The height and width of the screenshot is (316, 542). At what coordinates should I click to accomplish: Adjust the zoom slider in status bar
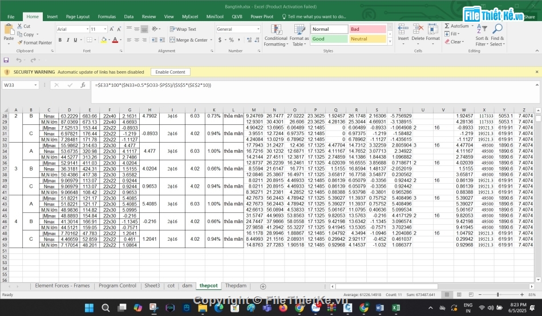coord(497,294)
